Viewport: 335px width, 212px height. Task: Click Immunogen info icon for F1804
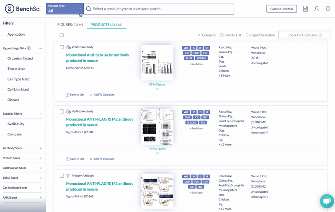tap(267, 132)
